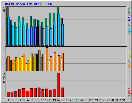Click the green weekend day 5 label
132x103 pixels.
tap(24, 100)
